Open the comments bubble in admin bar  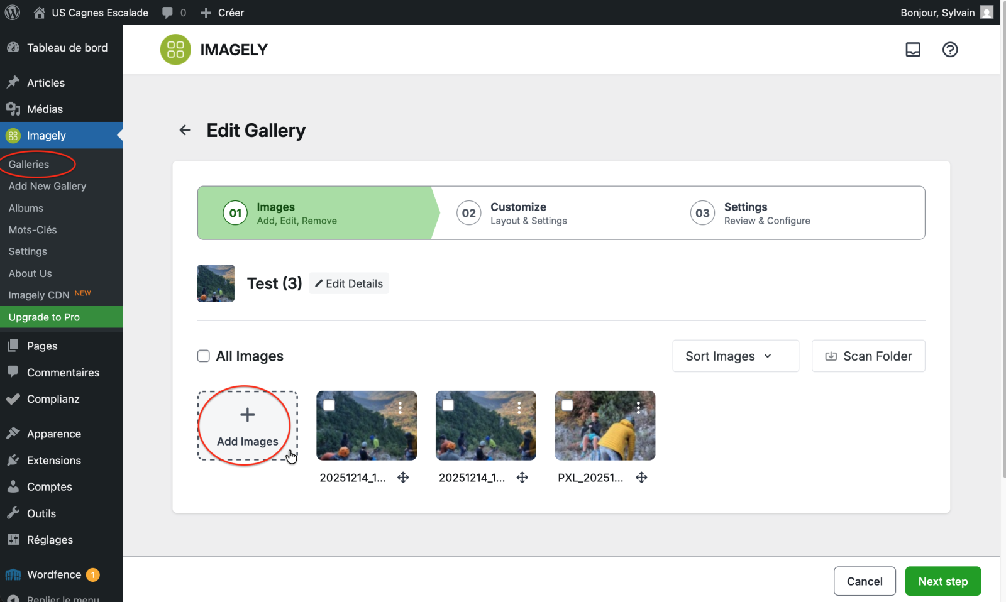(x=168, y=13)
